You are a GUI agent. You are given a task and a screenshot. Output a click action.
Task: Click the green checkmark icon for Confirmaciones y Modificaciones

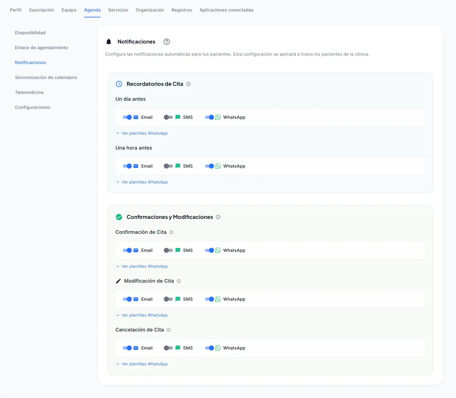[x=119, y=217]
